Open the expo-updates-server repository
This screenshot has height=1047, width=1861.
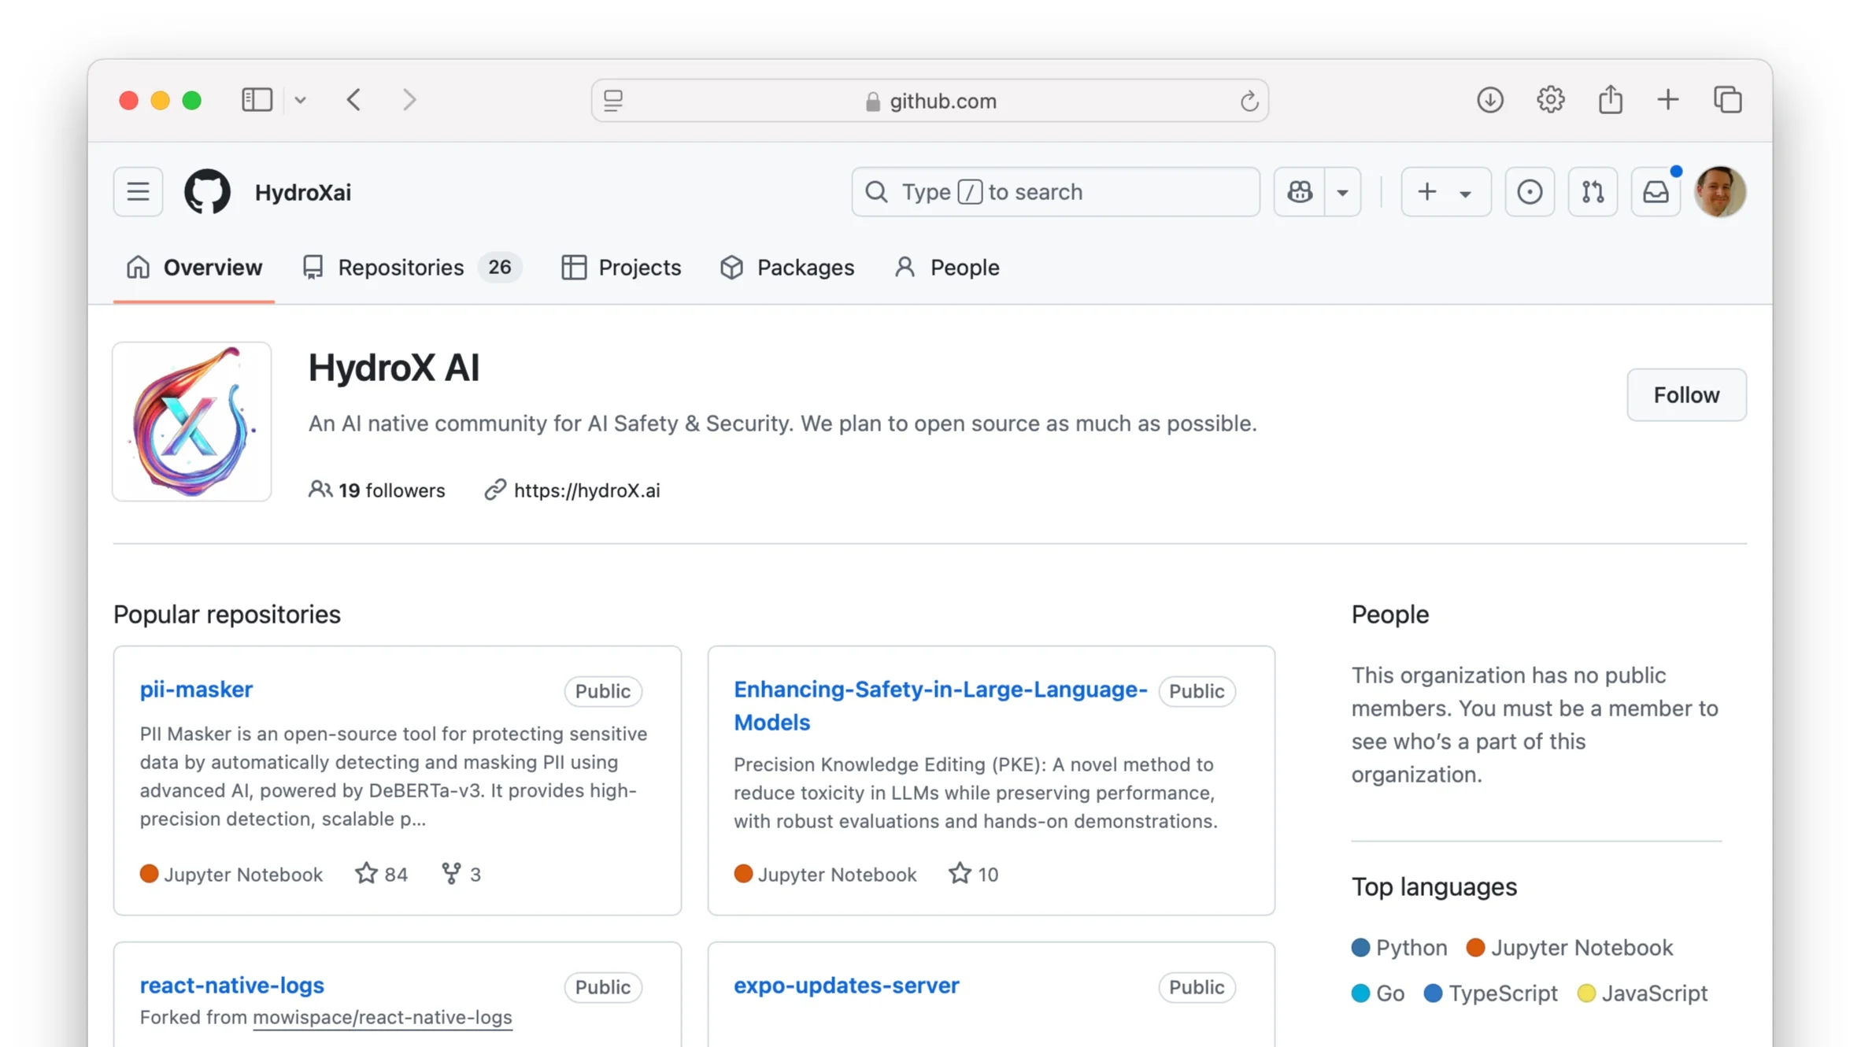point(846,986)
